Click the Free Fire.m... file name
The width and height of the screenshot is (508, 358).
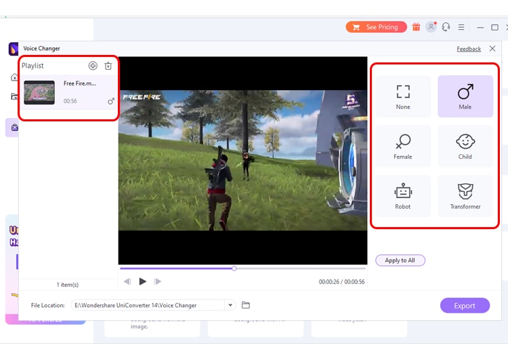[x=80, y=83]
